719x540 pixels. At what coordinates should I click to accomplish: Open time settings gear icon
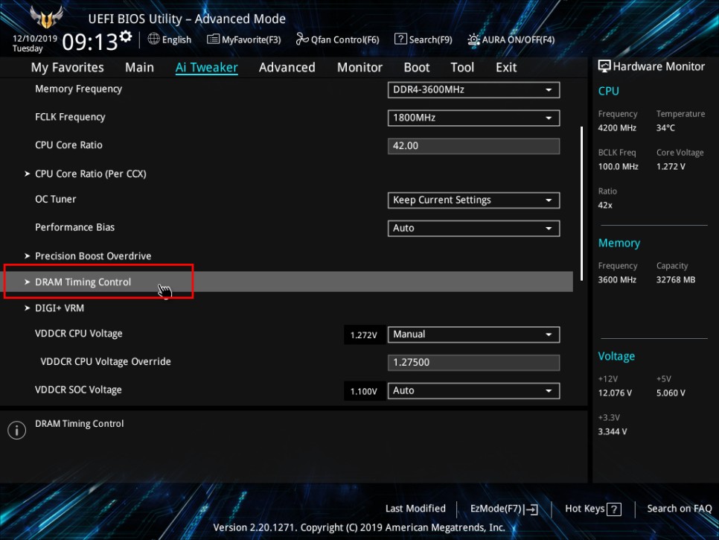126,36
